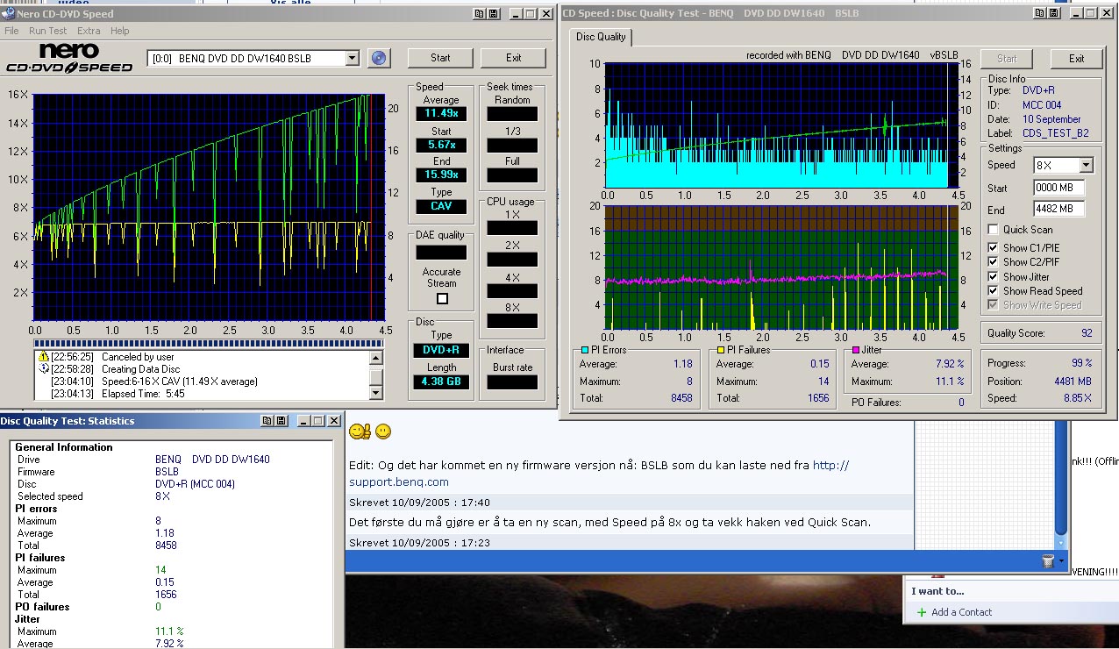Open the File menu
Viewport: 1119px width, 649px height.
tap(11, 31)
